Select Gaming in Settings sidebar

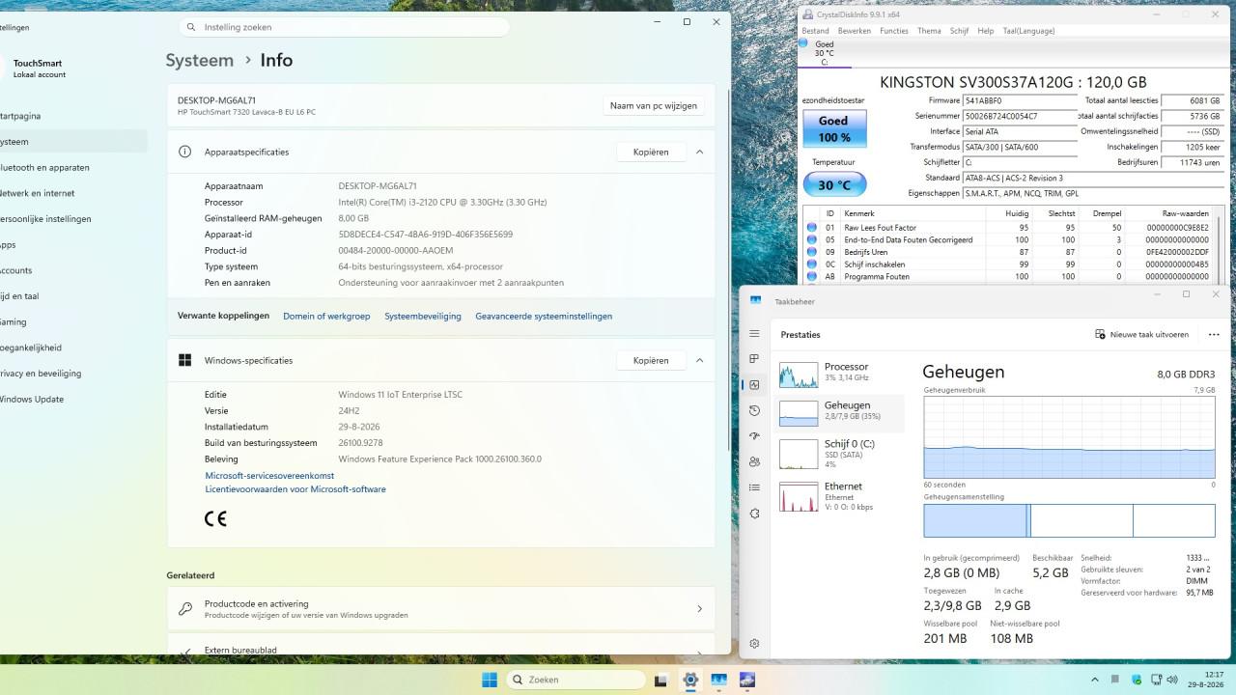(x=73, y=321)
